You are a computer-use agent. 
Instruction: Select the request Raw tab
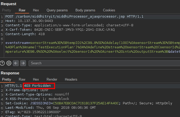coord(22,10)
